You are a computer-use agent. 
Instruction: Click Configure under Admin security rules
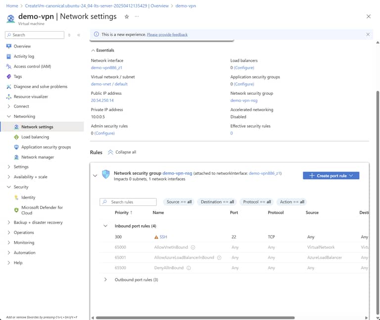(x=104, y=133)
